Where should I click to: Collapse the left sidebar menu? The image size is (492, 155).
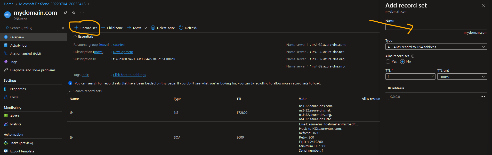[x=63, y=28]
